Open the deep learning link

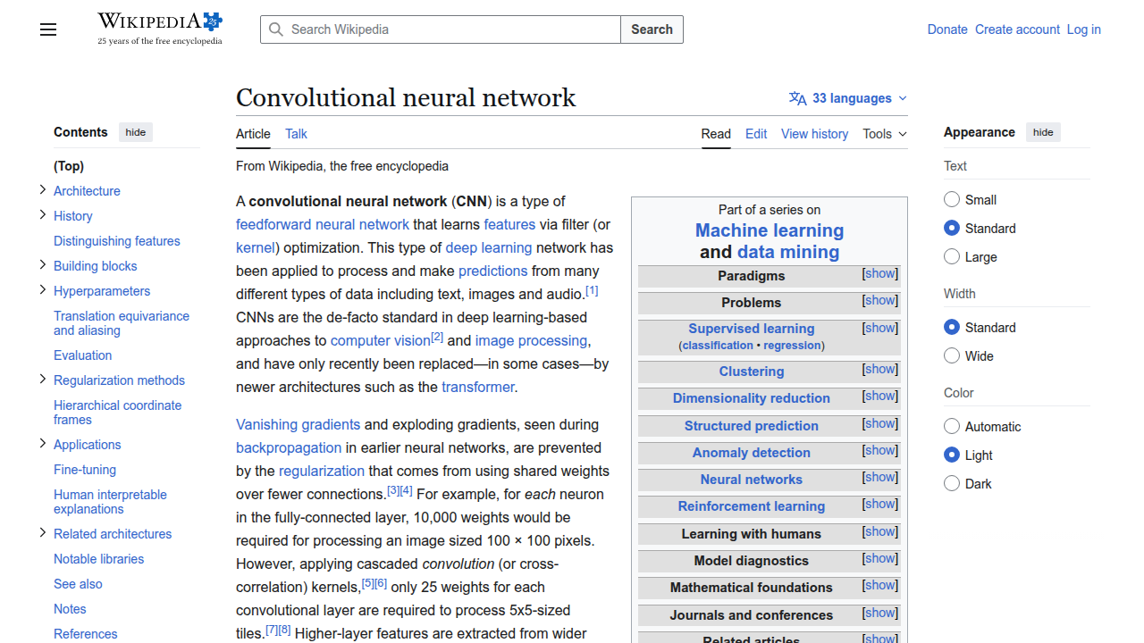point(489,248)
